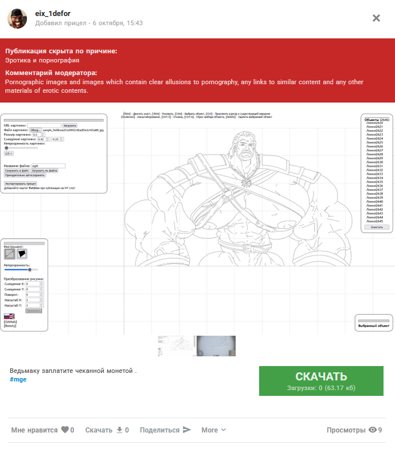The width and height of the screenshot is (395, 452).
Task: Click the 'Публикация скрыта по причине:' heading
Action: click(x=61, y=51)
